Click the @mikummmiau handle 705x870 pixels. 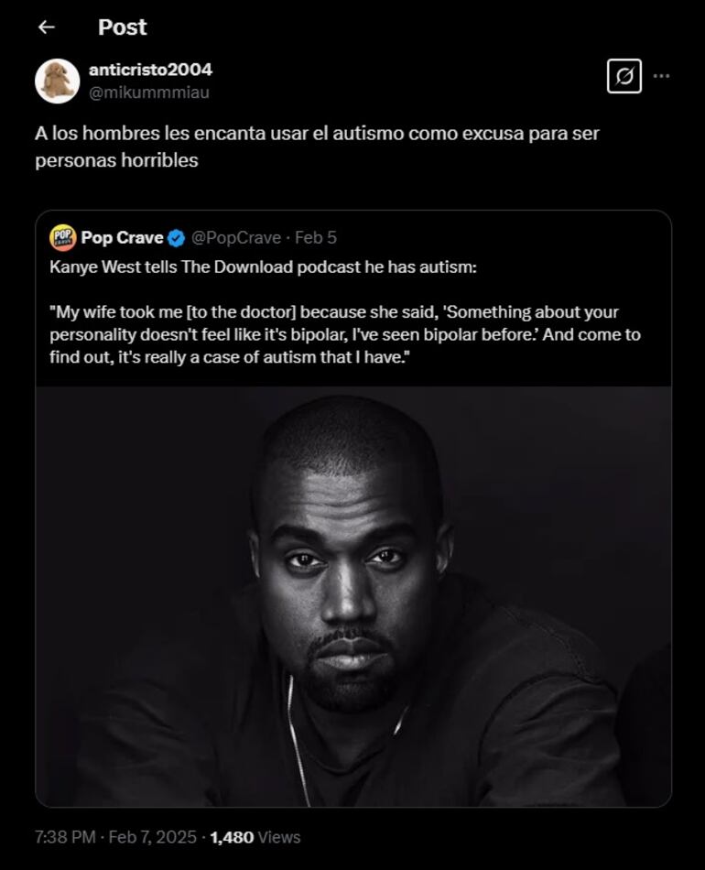[149, 92]
